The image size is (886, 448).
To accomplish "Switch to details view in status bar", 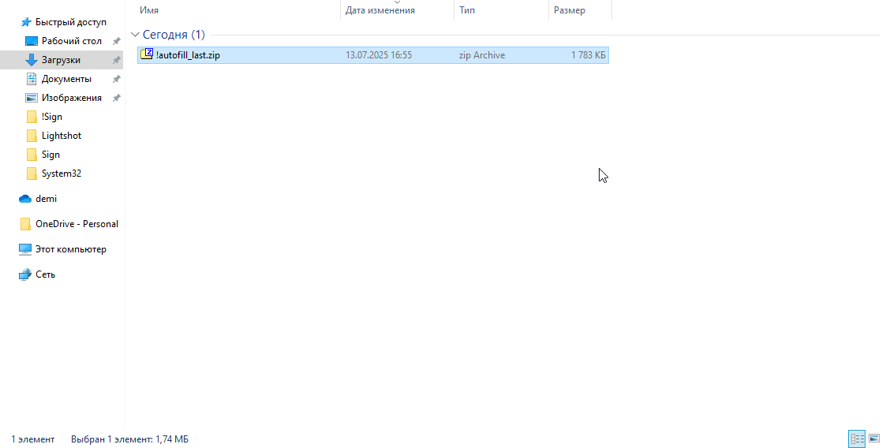I will 856,439.
